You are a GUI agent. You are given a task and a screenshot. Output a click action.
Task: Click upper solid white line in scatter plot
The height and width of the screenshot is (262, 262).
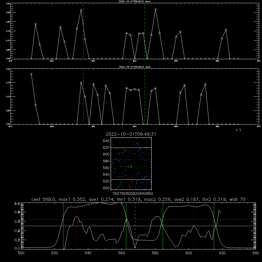[x=131, y=148]
